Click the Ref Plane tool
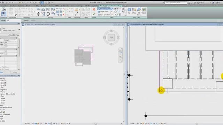 139,11
